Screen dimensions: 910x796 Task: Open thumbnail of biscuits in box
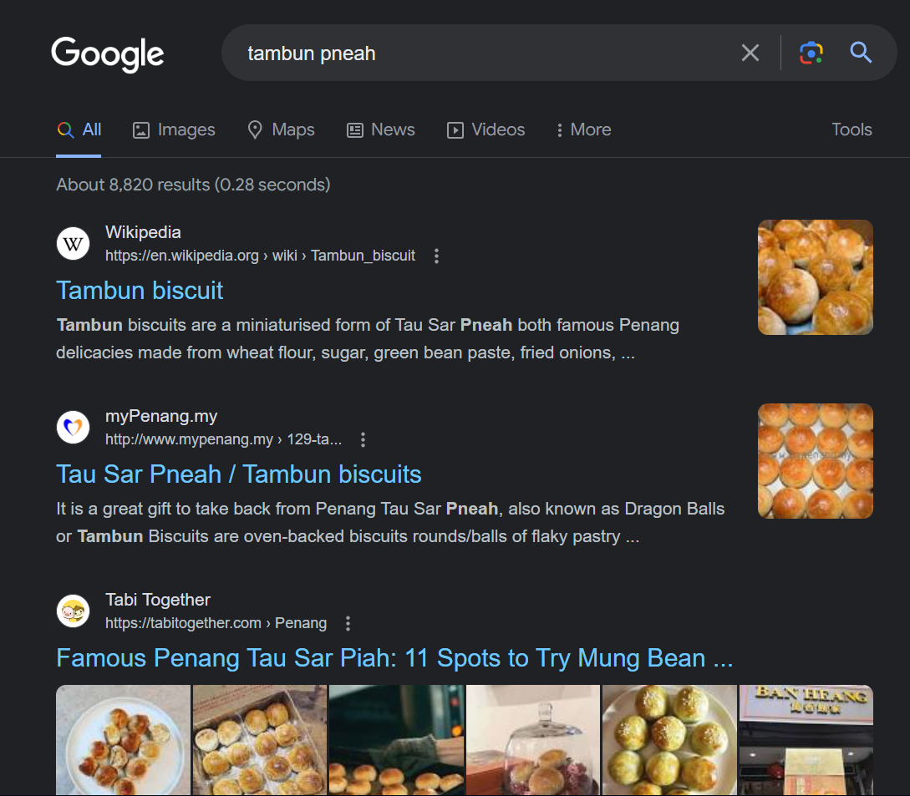pos(259,740)
